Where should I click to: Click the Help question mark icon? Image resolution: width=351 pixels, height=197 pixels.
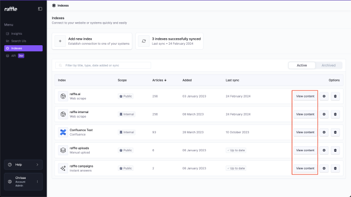[10, 165]
